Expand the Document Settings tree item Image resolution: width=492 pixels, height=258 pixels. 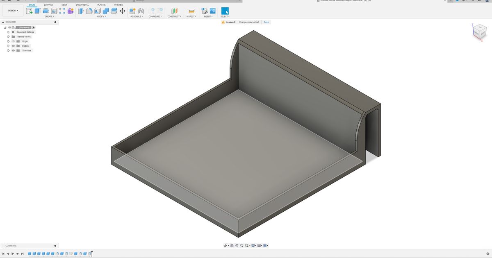coord(9,32)
